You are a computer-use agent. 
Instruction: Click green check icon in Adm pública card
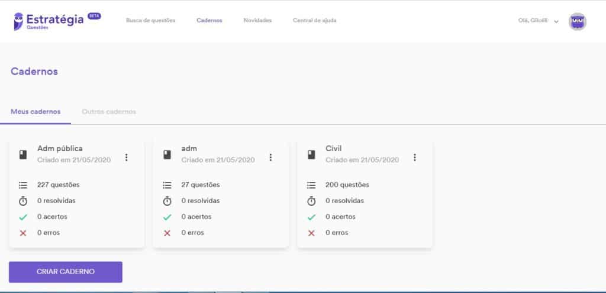(23, 217)
